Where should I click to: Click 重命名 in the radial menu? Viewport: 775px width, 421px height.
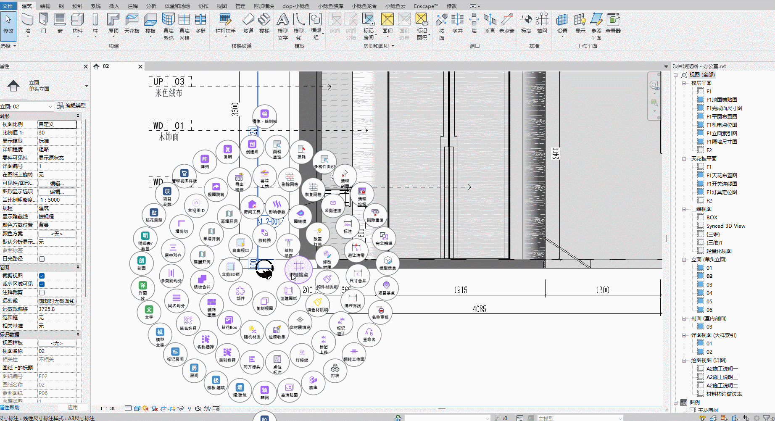pos(369,334)
